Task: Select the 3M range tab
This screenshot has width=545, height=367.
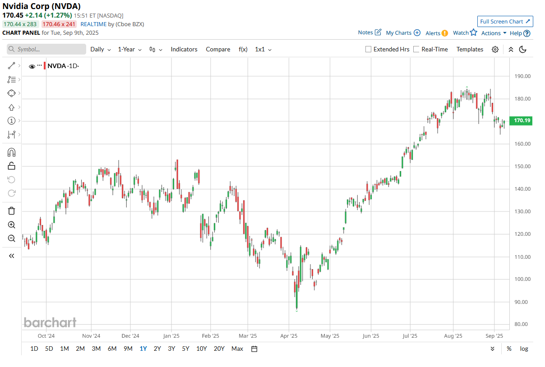Action: pos(96,349)
